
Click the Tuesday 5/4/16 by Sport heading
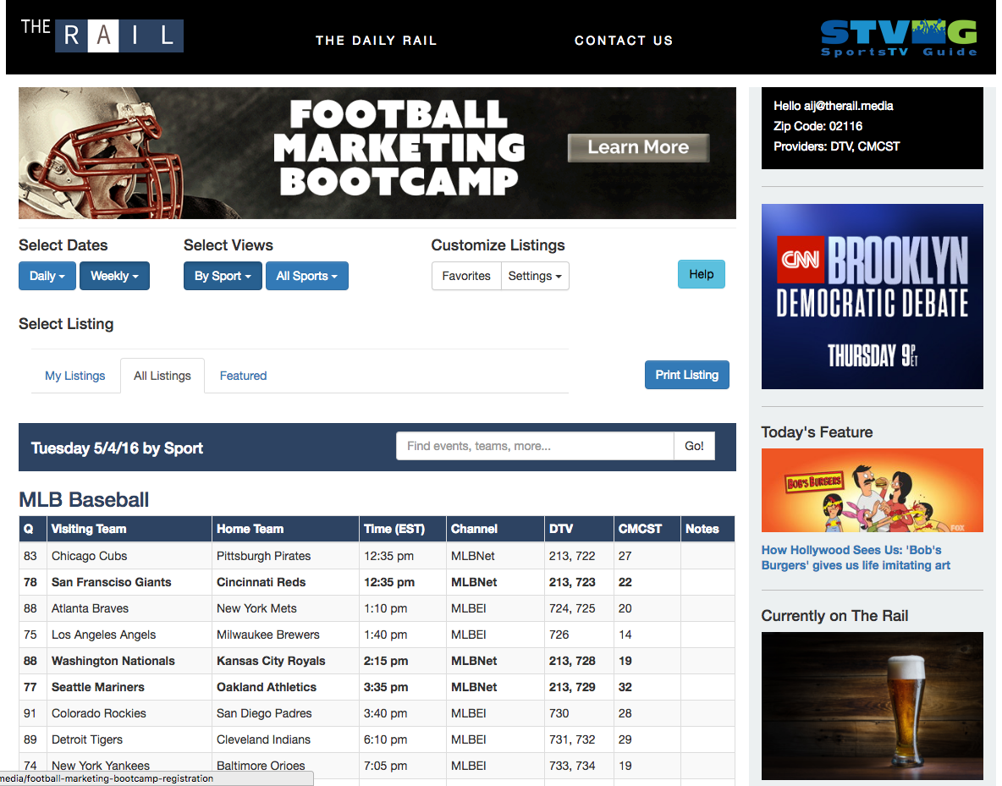pos(117,448)
